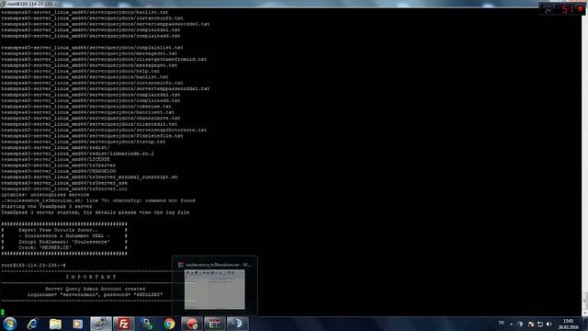The height and width of the screenshot is (331, 588).
Task: Launch Internet Explorer from the taskbar
Action: click(x=33, y=324)
